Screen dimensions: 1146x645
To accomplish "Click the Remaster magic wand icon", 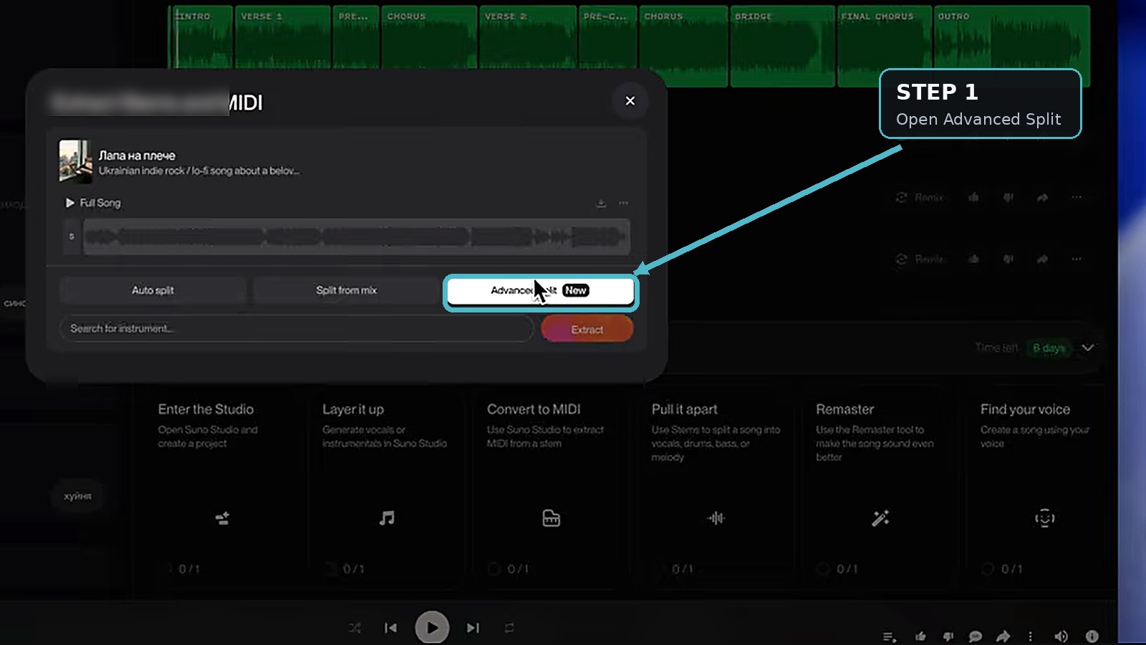I will [x=880, y=518].
